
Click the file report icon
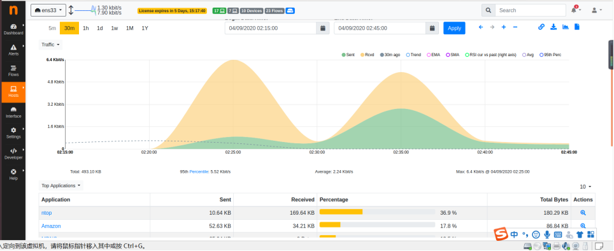point(577,27)
